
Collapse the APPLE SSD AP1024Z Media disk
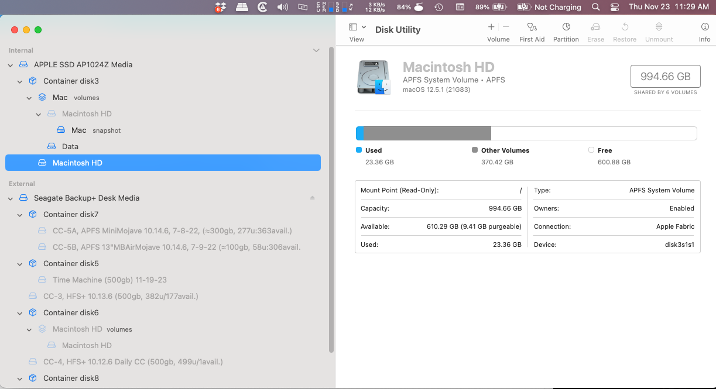pos(11,65)
